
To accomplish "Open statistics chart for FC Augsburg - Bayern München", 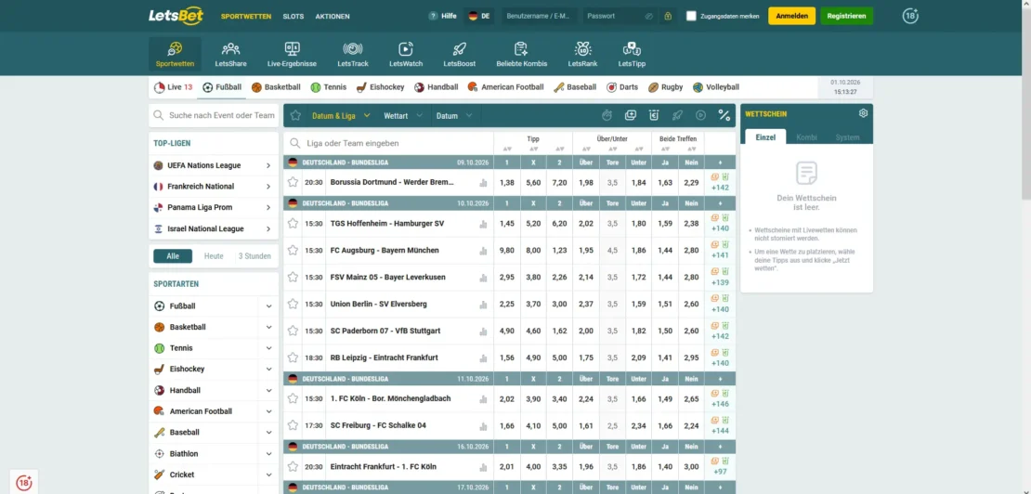I will [483, 251].
